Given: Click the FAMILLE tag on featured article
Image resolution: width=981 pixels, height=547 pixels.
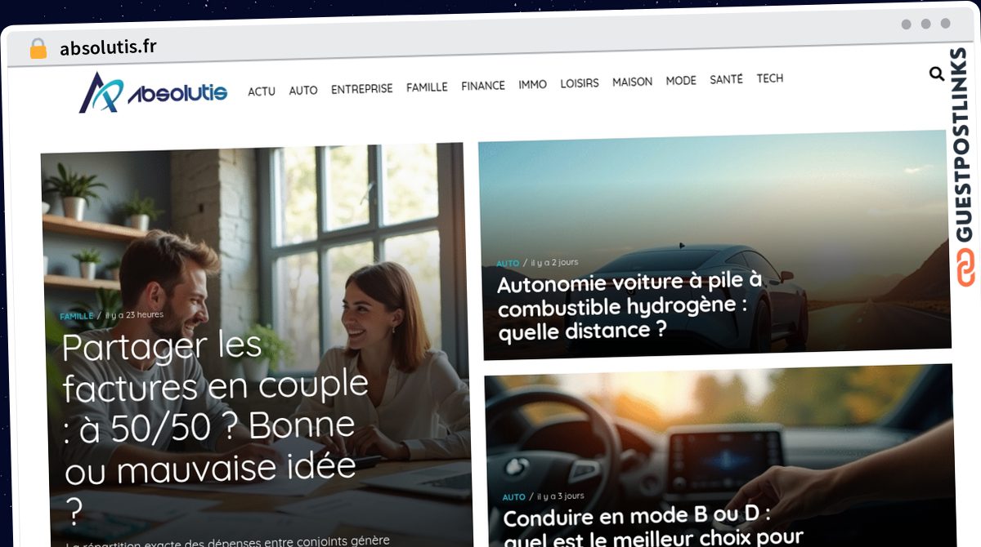Looking at the screenshot, I should click(77, 316).
